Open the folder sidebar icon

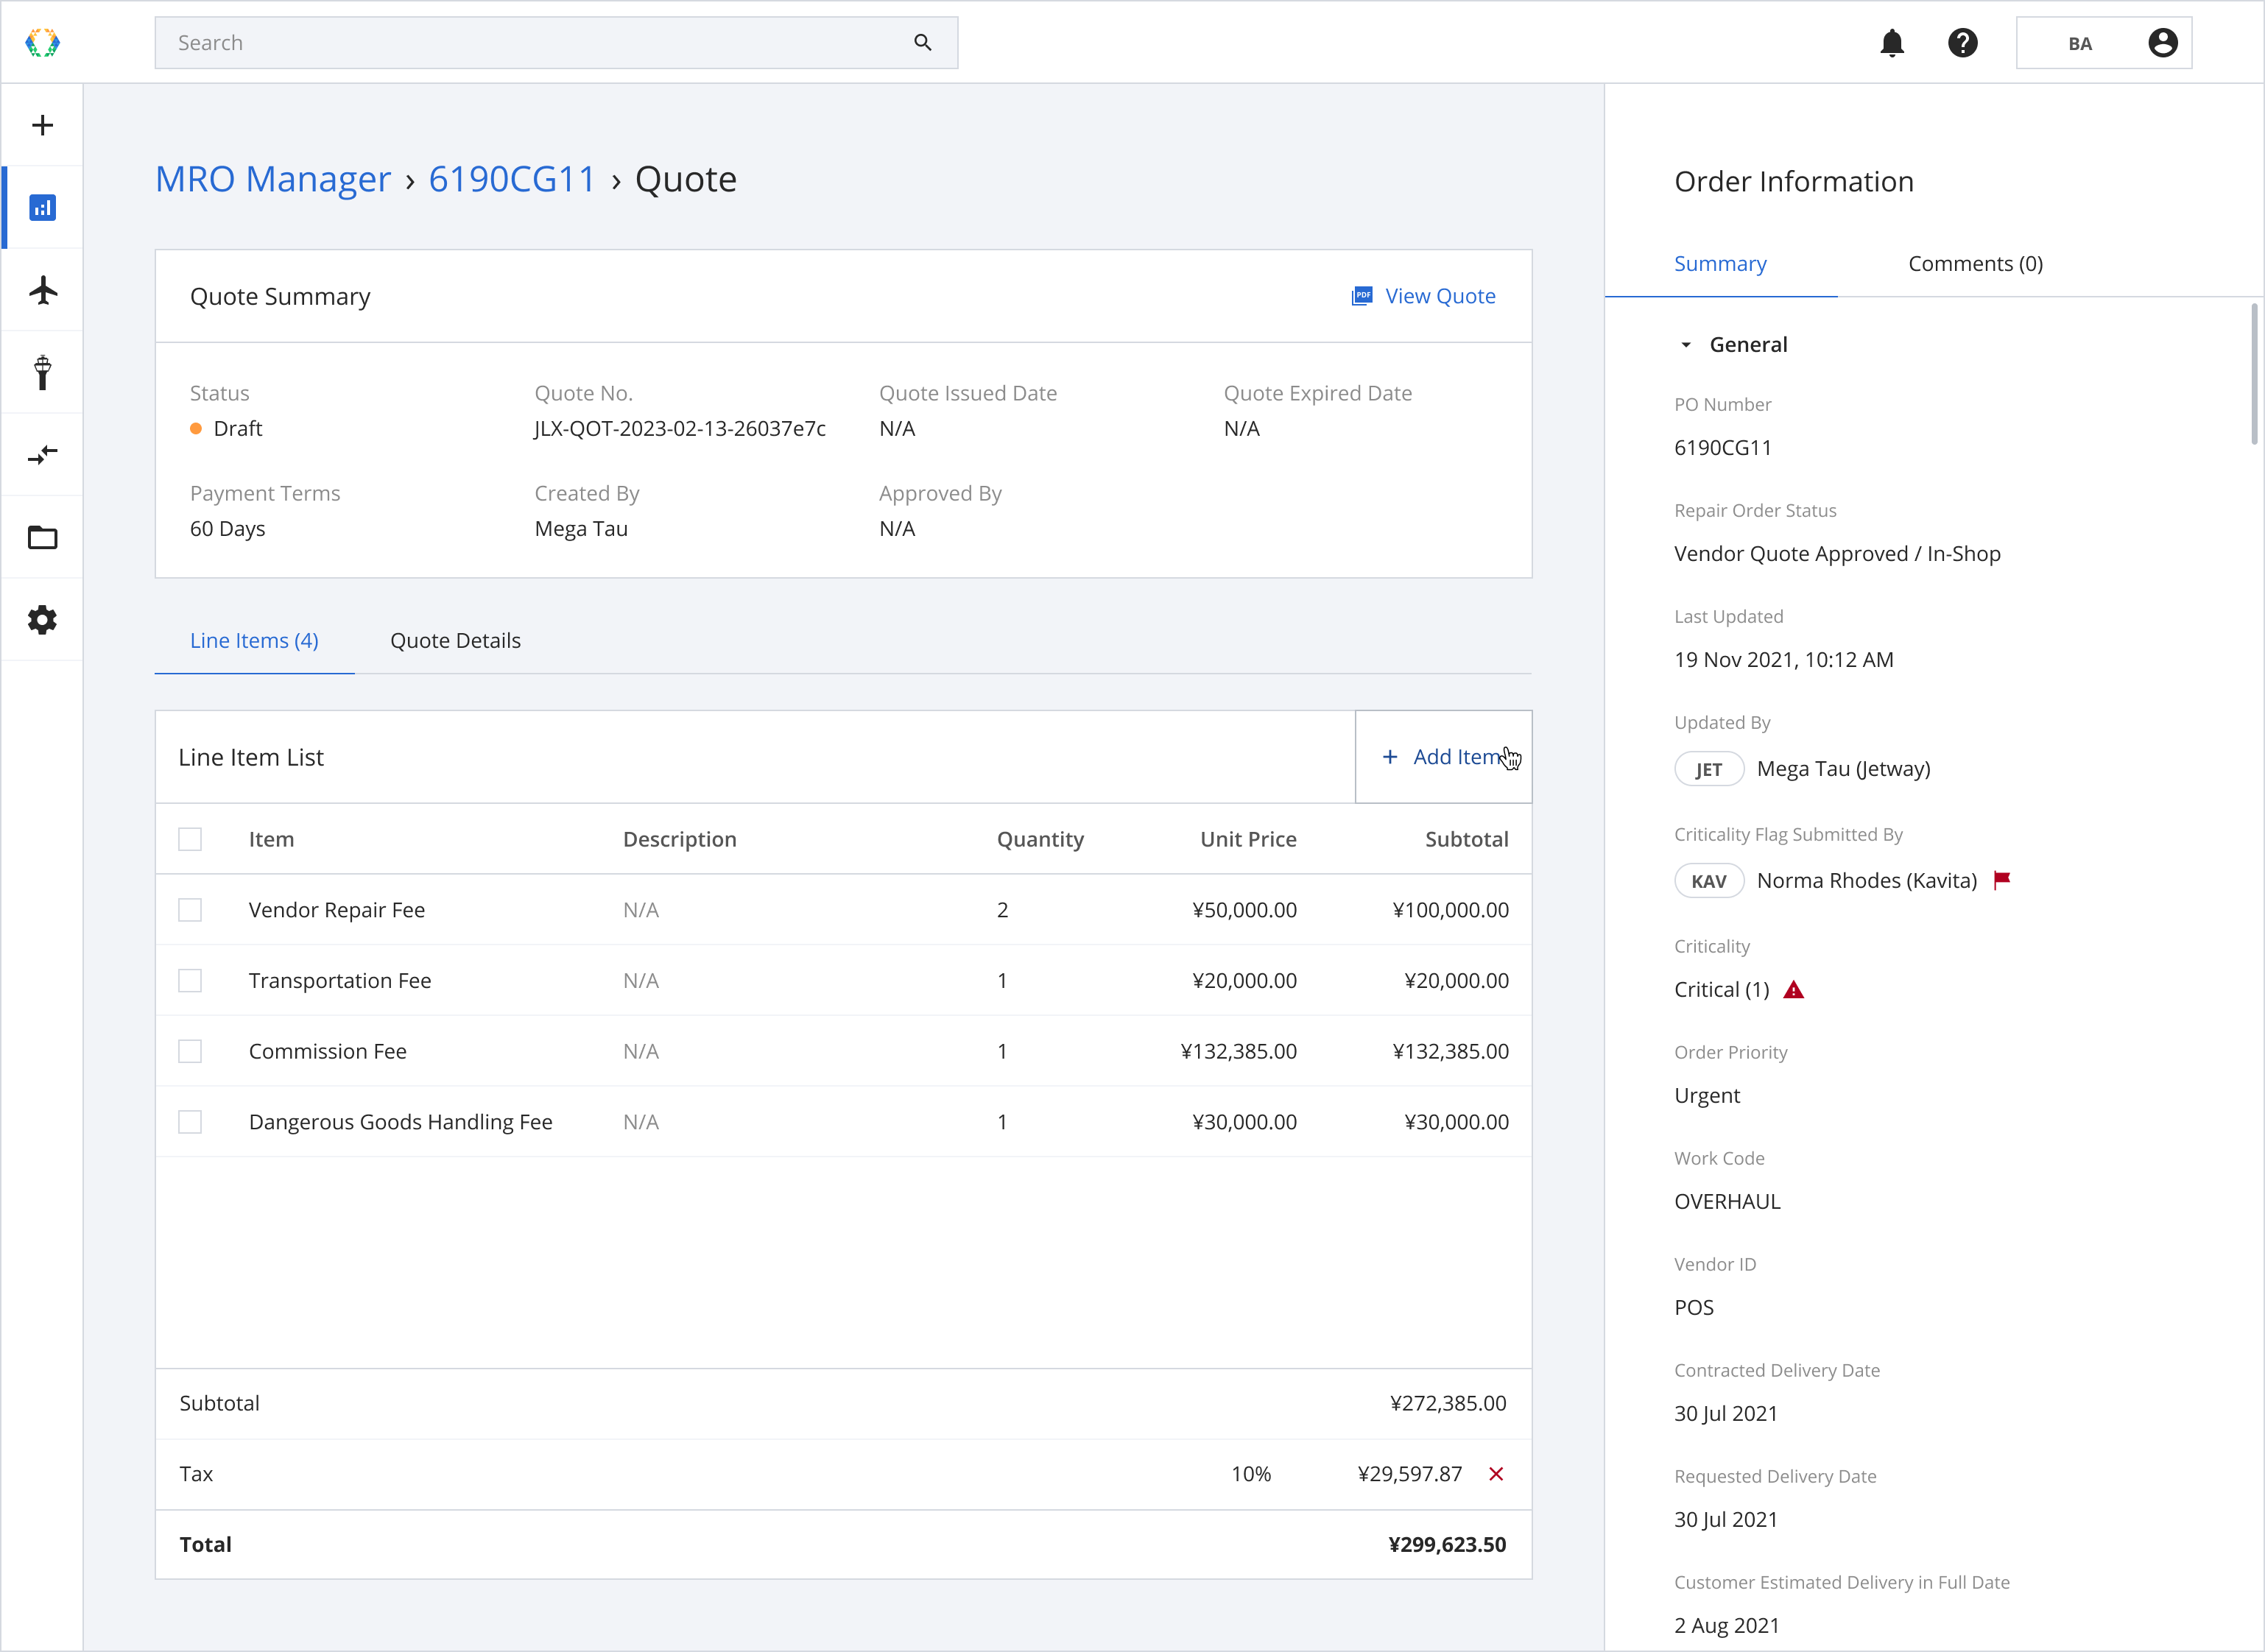(x=42, y=538)
